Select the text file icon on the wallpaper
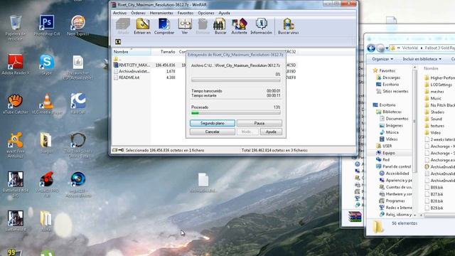 [203, 183]
